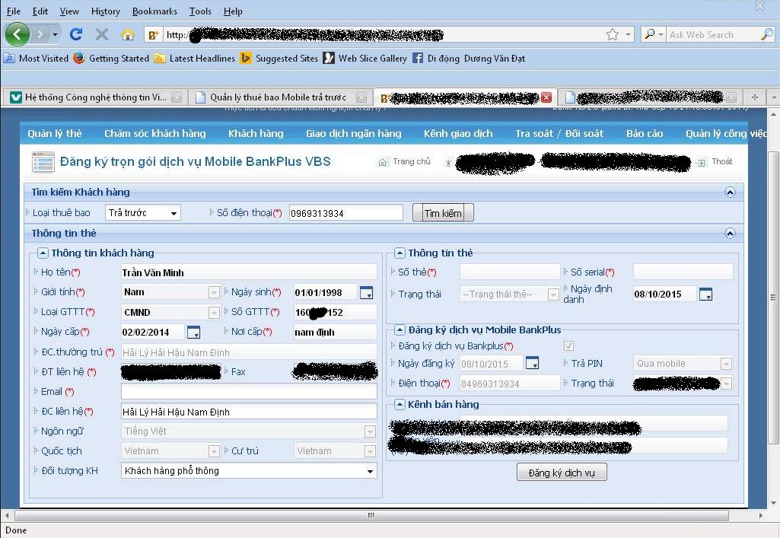Open the Trạng thái thẻ dropdown
The image size is (780, 538).
(x=509, y=294)
